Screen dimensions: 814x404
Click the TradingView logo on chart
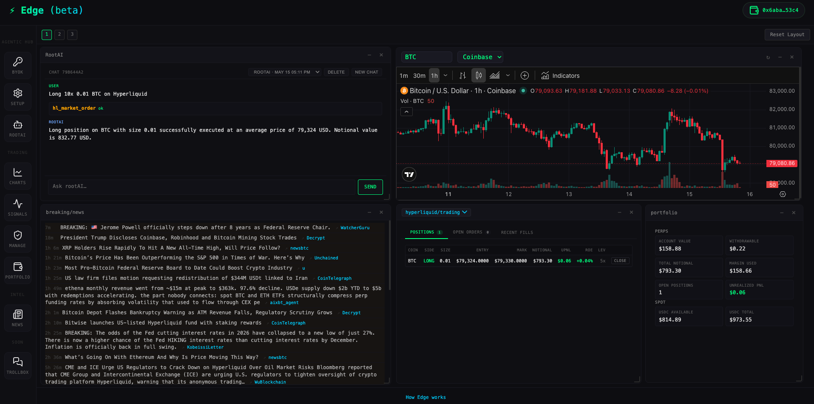[x=409, y=174]
